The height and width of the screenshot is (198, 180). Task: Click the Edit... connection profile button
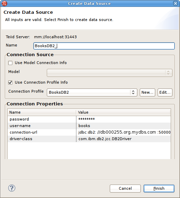tap(165, 92)
